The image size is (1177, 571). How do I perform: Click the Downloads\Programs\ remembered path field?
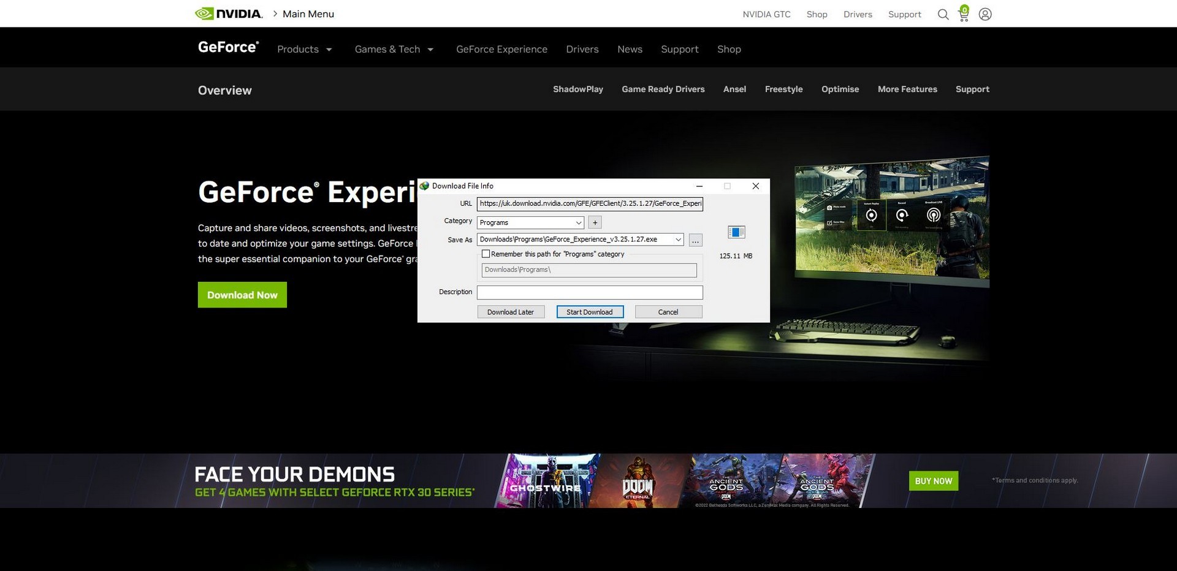[x=589, y=270]
